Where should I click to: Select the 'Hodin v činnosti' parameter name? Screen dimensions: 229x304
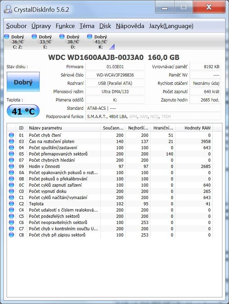coord(44,166)
